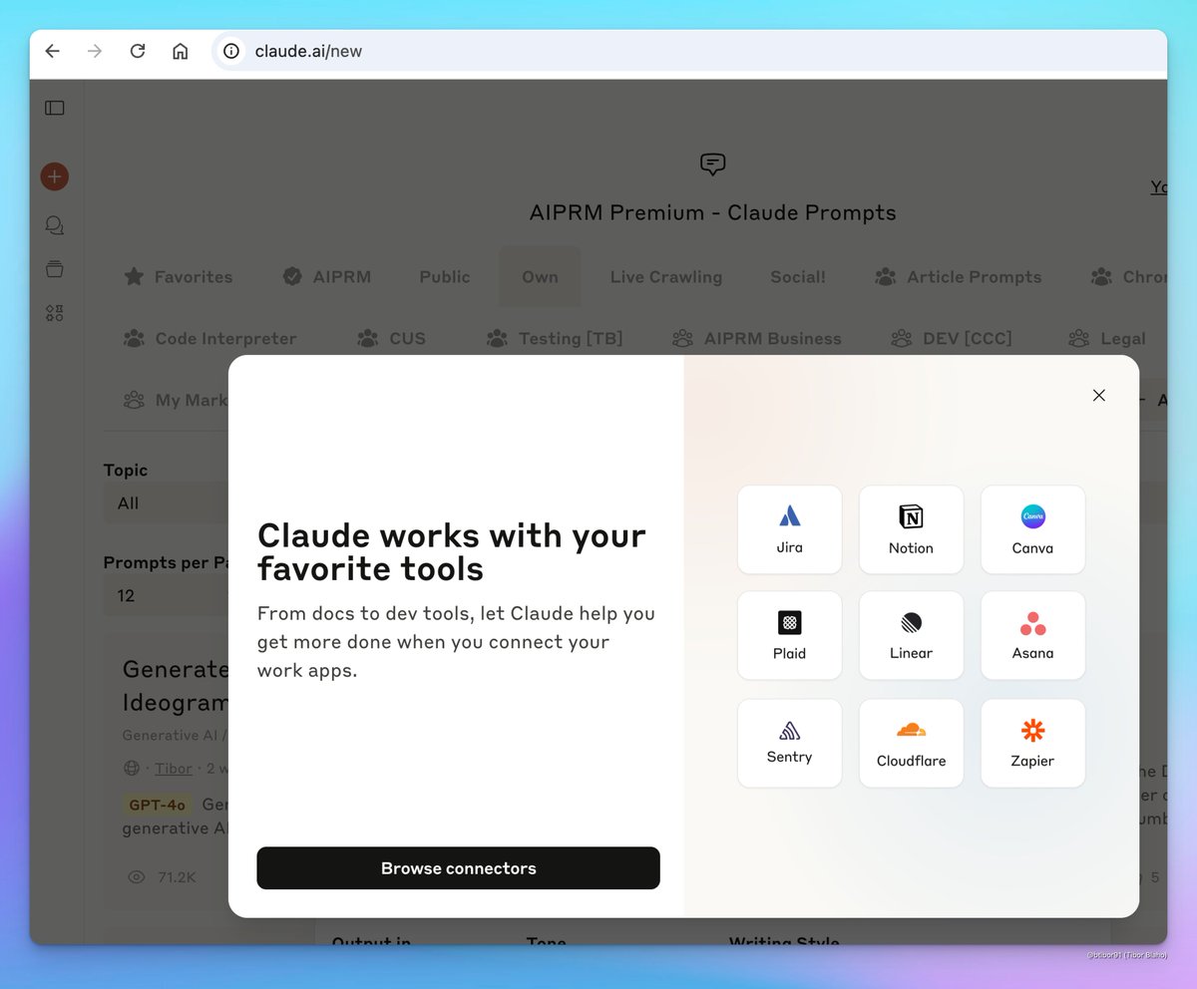Select the AIPRM tab
Viewport: 1197px width, 989px height.
click(326, 277)
